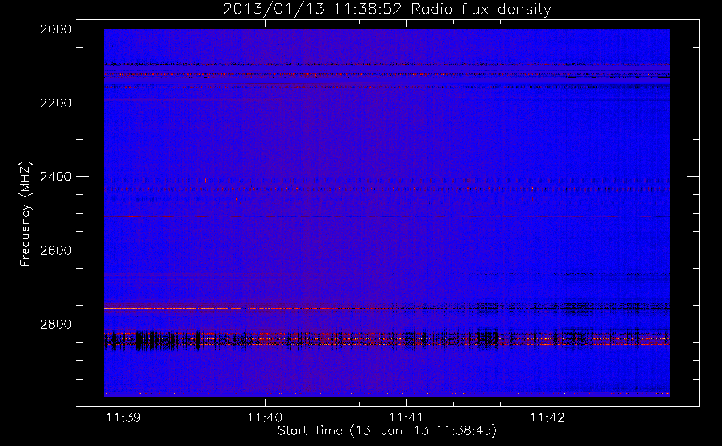Select the 2800 frequency axis label
722x446 pixels.
pos(56,324)
